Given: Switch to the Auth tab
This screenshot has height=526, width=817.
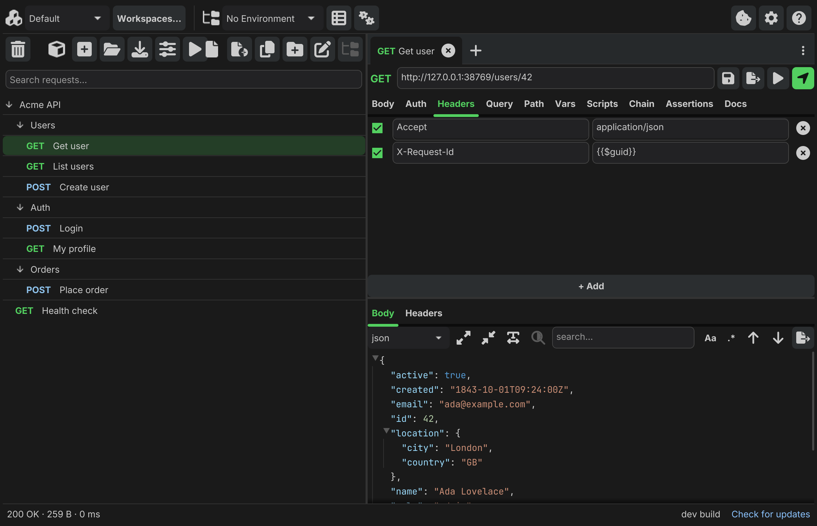Looking at the screenshot, I should coord(416,104).
